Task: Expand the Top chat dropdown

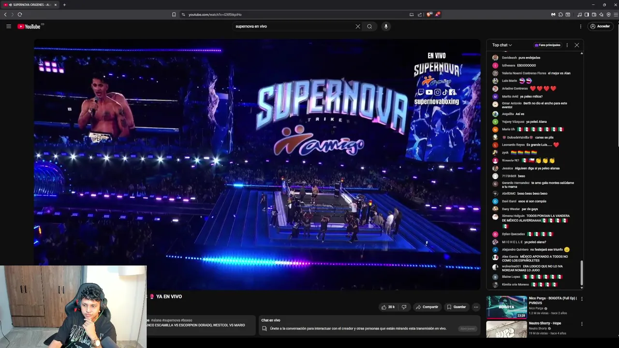Action: click(x=502, y=45)
